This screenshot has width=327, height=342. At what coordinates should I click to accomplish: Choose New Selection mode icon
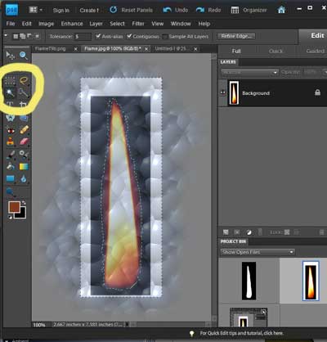(x=16, y=36)
